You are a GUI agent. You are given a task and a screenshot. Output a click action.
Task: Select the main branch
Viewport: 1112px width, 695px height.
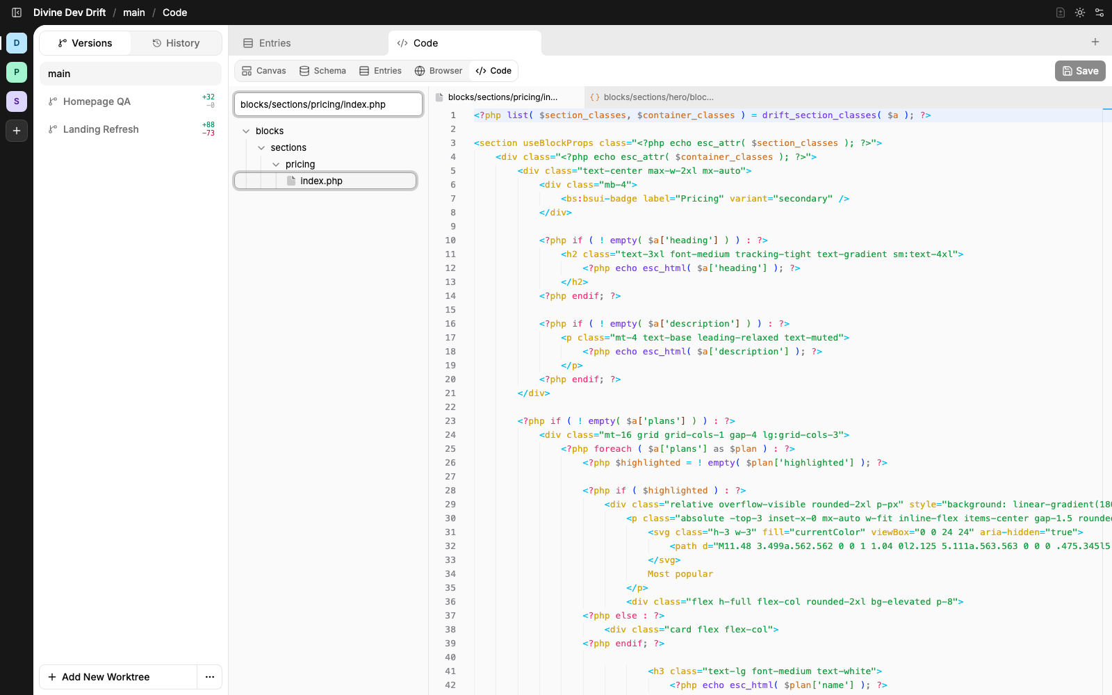131,74
